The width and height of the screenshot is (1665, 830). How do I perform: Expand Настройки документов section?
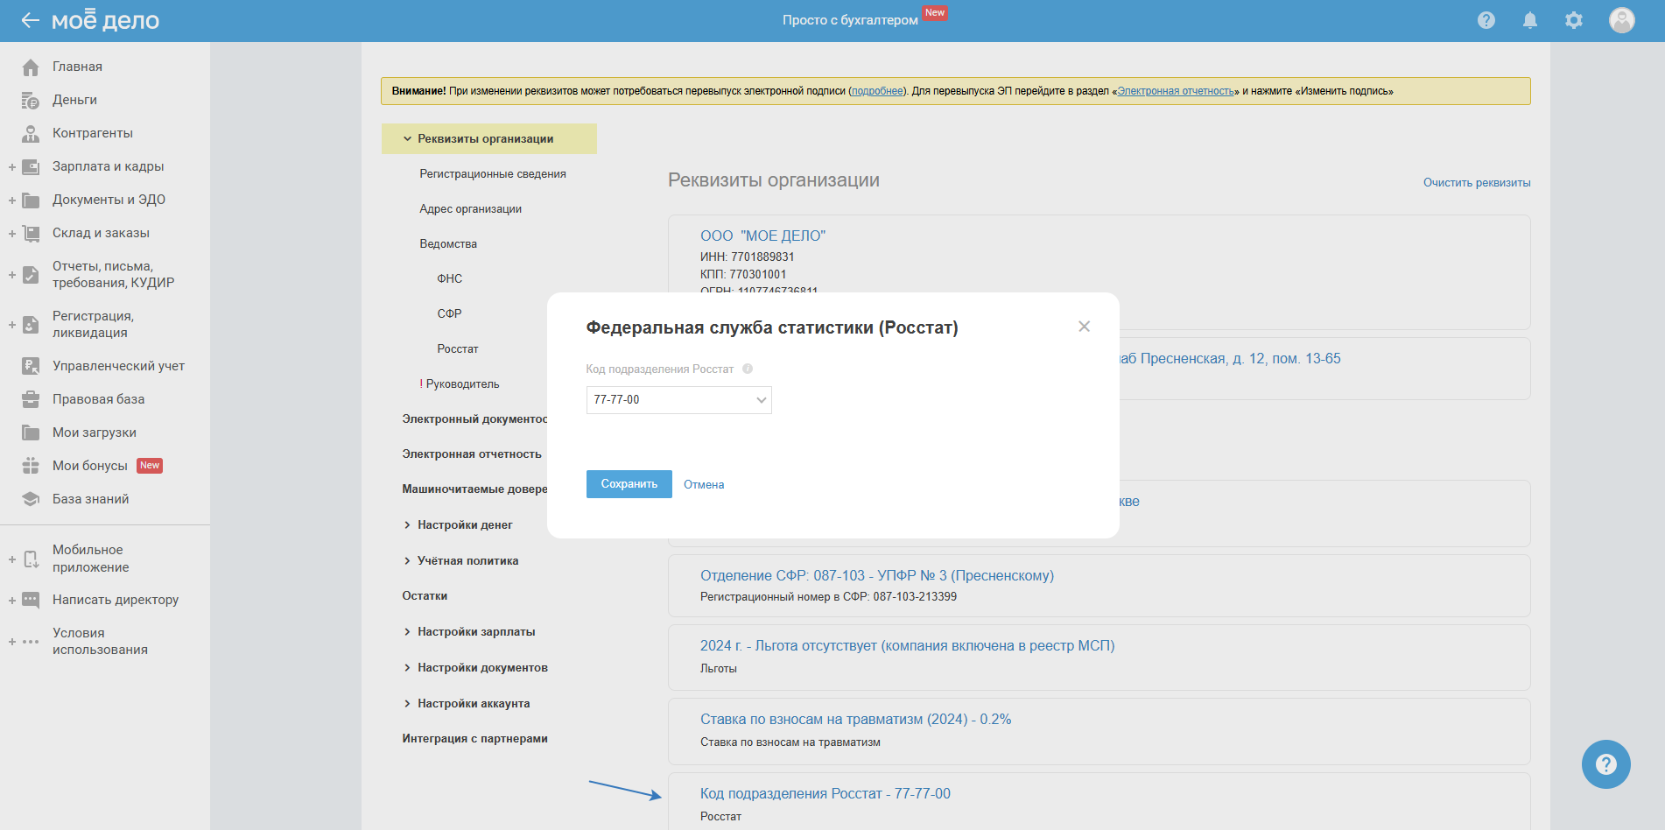click(x=407, y=668)
